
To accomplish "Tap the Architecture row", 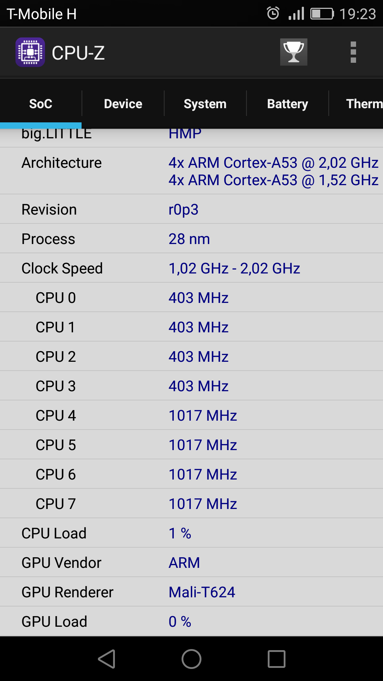I will [191, 171].
